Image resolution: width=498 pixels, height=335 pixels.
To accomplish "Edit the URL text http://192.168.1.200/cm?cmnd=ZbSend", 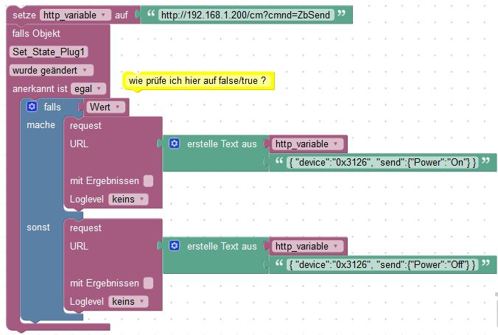I will pyautogui.click(x=246, y=15).
